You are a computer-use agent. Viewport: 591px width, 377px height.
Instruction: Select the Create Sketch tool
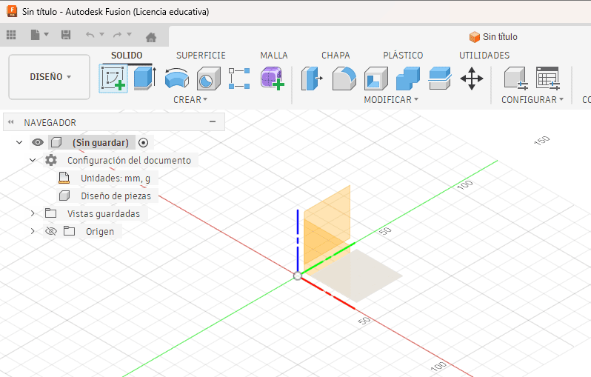113,79
